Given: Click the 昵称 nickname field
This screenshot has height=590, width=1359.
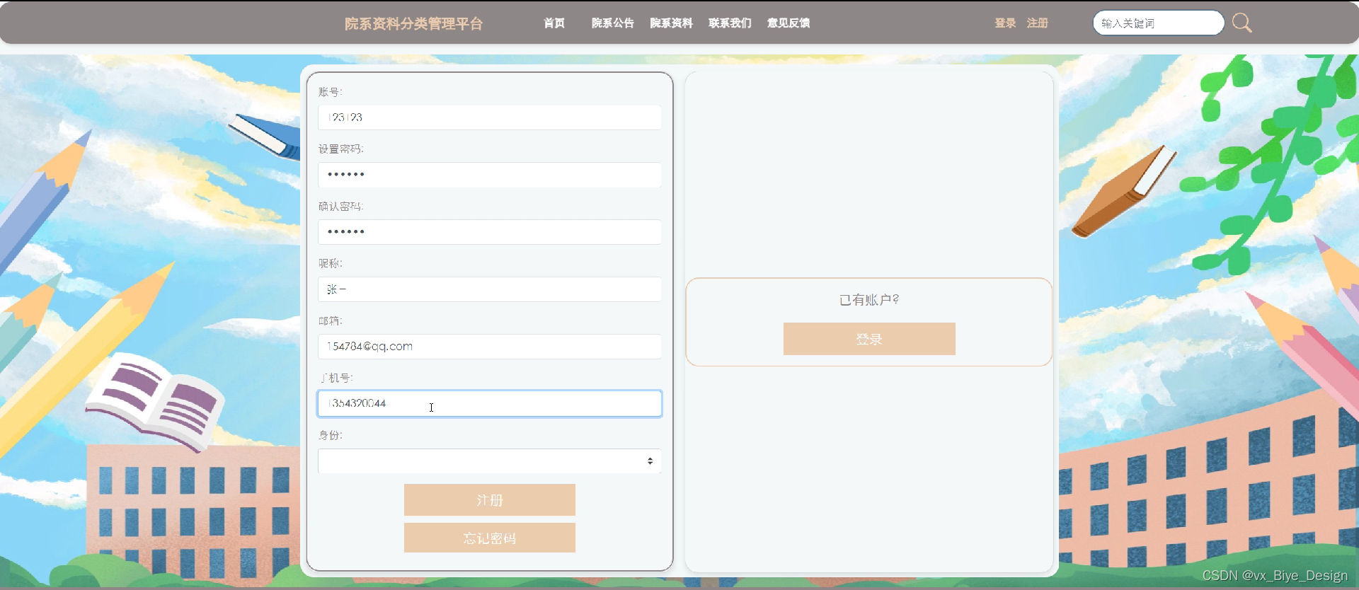Looking at the screenshot, I should coord(490,289).
